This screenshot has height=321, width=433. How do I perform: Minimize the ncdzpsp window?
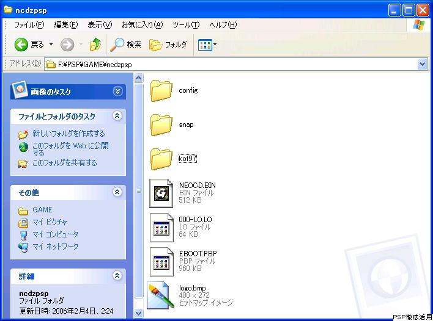394,10
